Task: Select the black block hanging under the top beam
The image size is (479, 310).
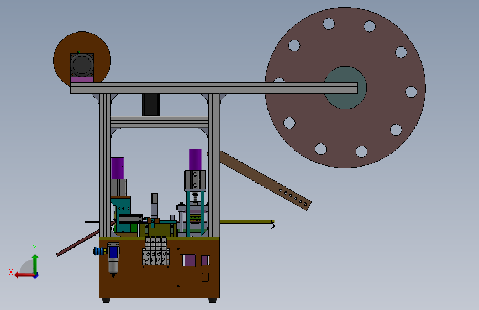Action: pos(151,105)
